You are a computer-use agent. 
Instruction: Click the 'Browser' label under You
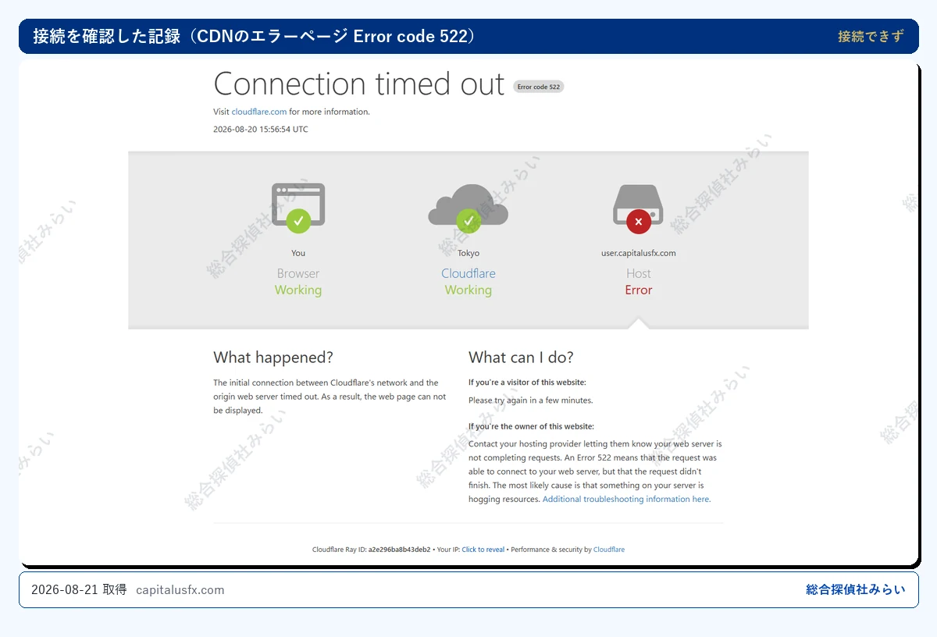(x=298, y=273)
